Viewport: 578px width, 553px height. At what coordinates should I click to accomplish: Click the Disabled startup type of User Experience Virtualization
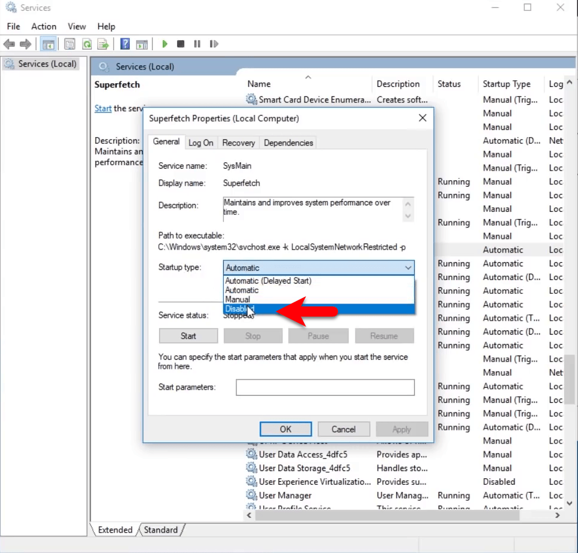pos(499,482)
